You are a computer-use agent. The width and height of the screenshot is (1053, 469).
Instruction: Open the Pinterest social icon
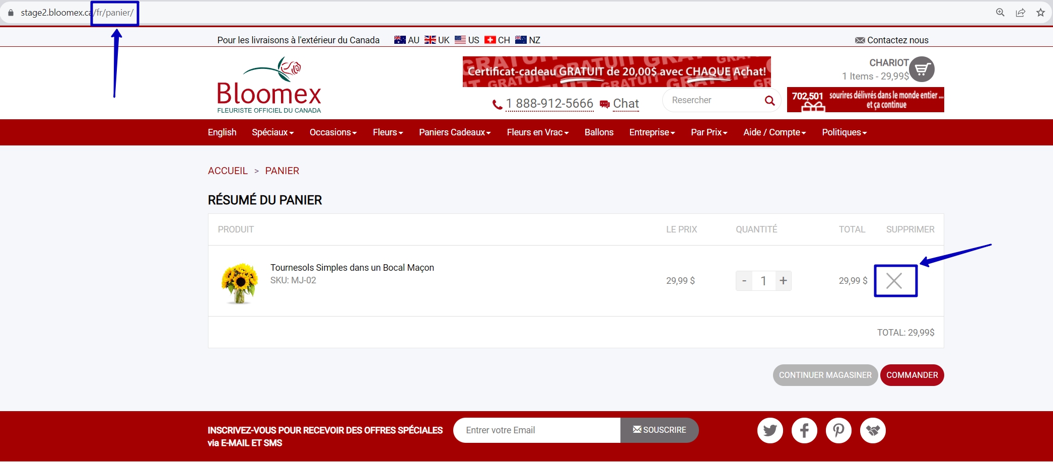(x=838, y=430)
